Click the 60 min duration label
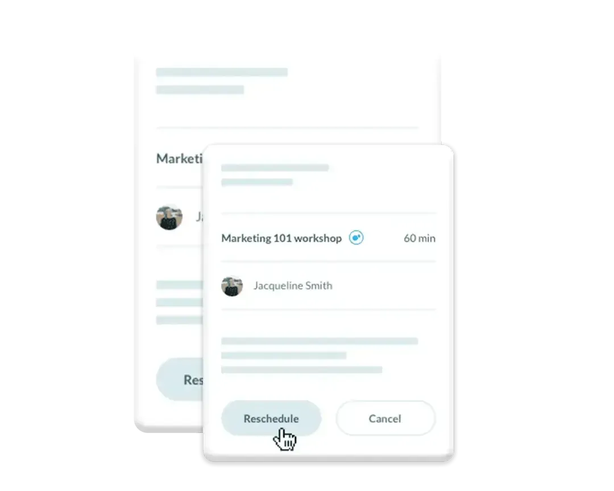Image resolution: width=614 pixels, height=491 pixels. click(420, 238)
